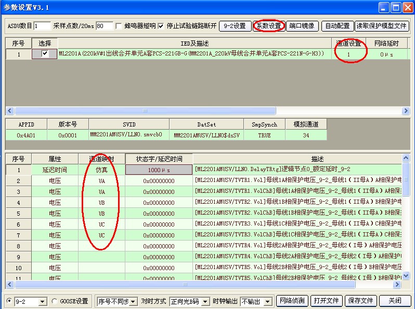The image size is (415, 309).
Task: Click 读取保护模型文件 button
Action: point(381,26)
